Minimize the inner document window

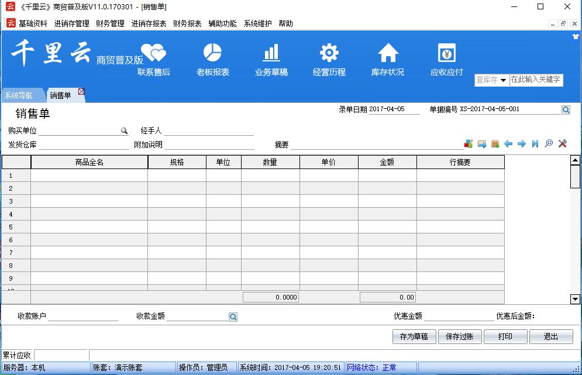(553, 24)
